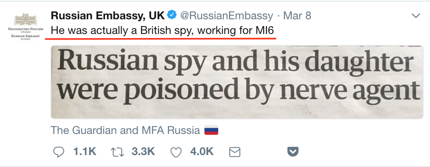Send tweet via the envelope message icon
430x167 pixels.
234,152
